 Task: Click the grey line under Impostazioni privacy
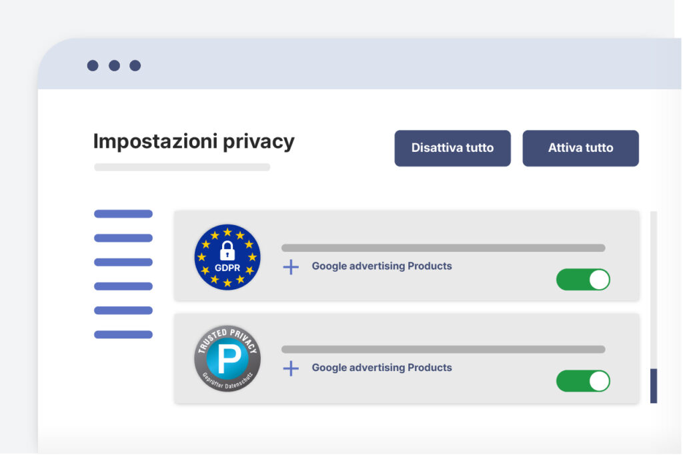182,167
